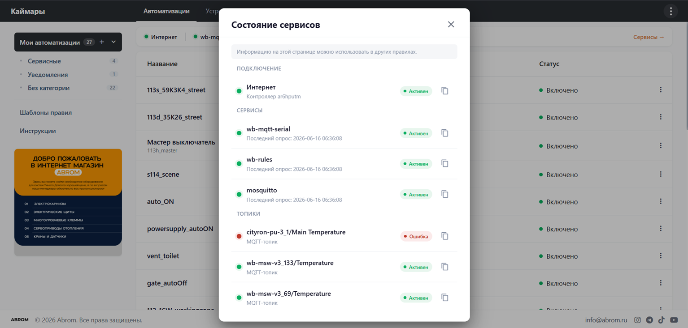Click the Интернет status chip
688x328 pixels.
161,37
